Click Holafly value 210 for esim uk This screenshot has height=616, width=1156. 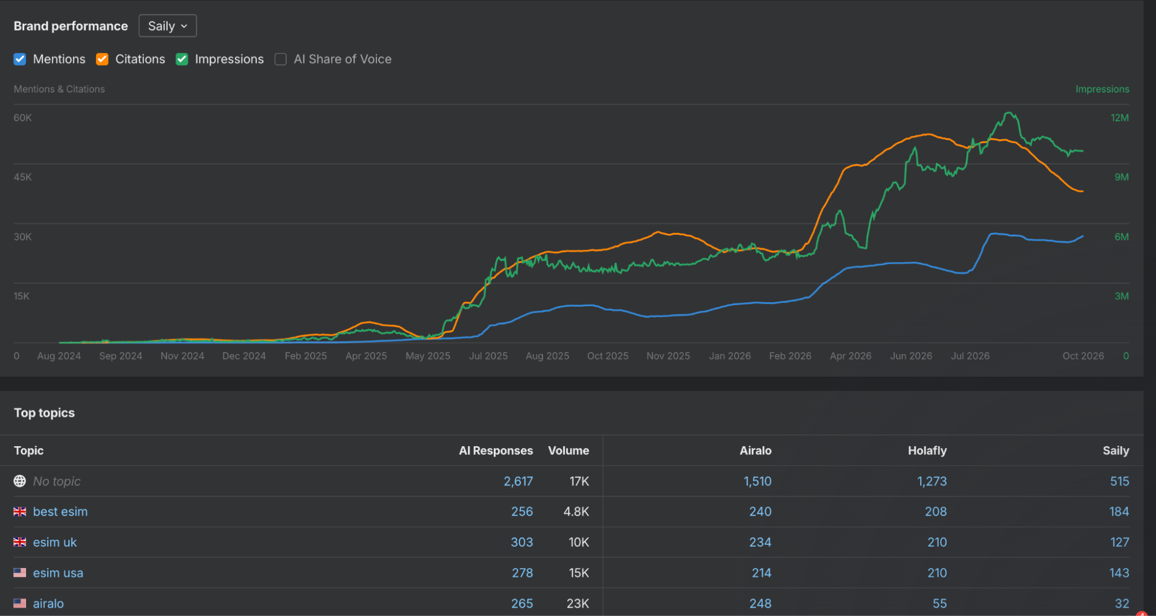tap(937, 542)
